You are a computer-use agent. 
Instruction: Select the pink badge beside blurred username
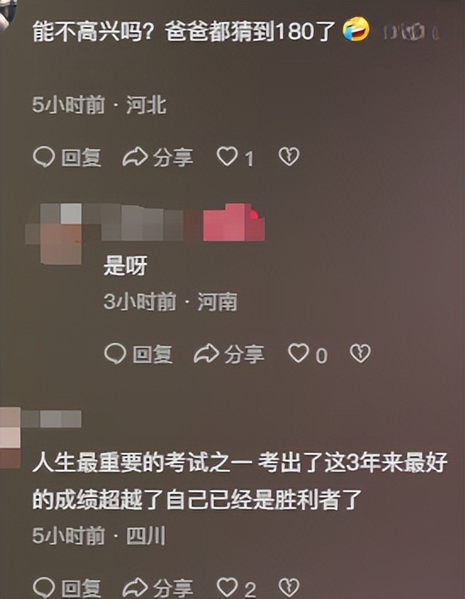point(234,222)
